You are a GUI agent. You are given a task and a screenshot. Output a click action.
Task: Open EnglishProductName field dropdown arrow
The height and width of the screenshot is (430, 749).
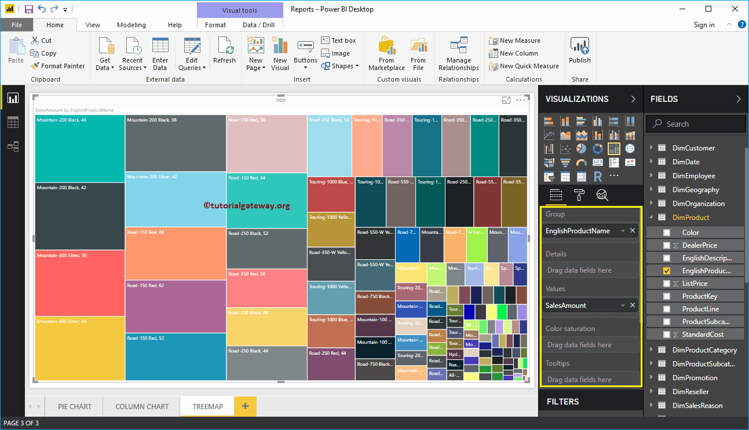(623, 231)
